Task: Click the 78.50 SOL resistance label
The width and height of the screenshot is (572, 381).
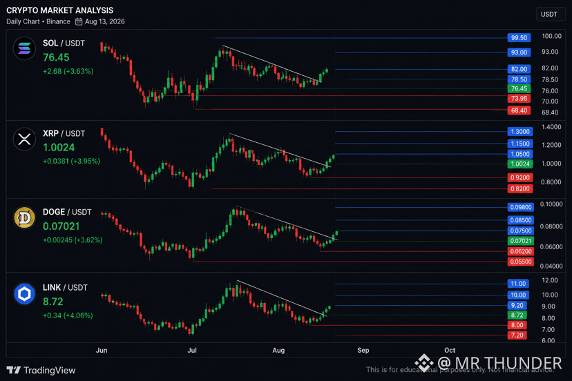Action: (519, 79)
